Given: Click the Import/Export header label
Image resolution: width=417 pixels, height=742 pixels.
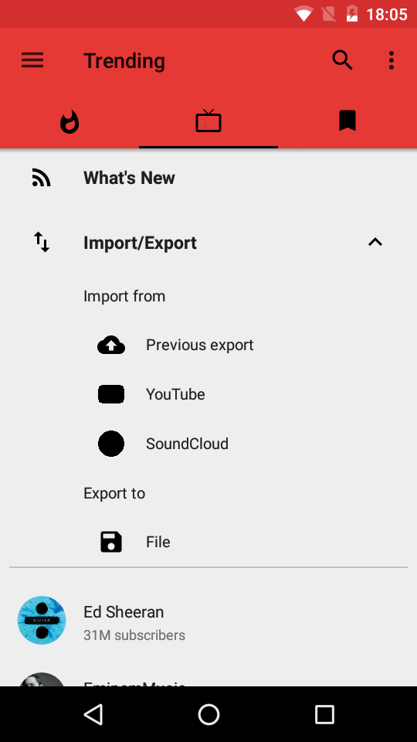Looking at the screenshot, I should click(140, 243).
